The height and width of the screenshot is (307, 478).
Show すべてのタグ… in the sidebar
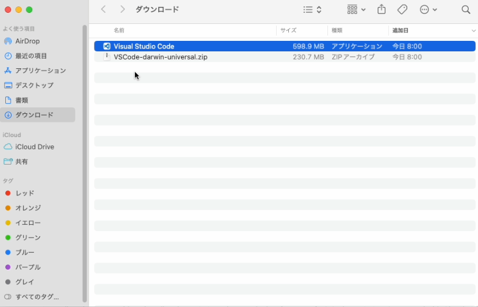pos(37,296)
